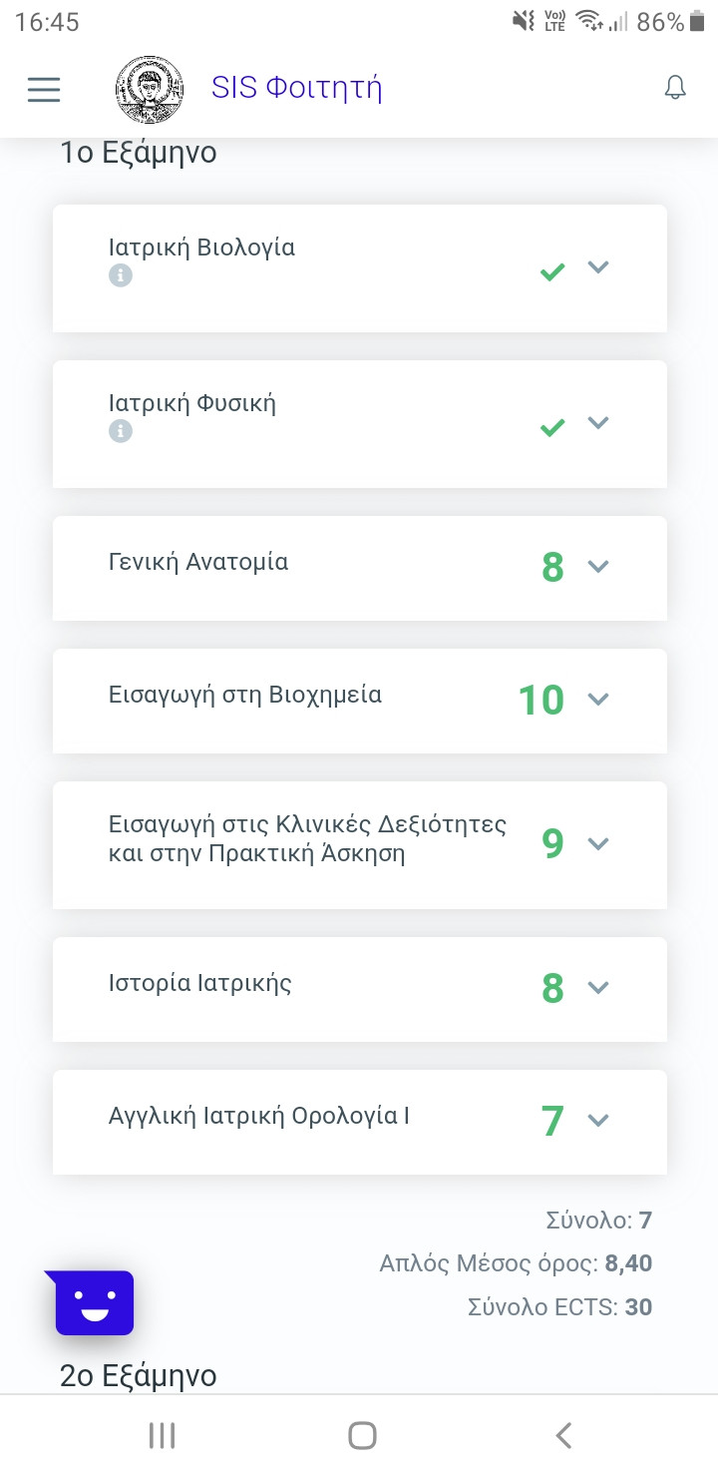Viewport: 718px width, 1477px height.
Task: Tap the Γενική Ανατομία course name
Action: (198, 562)
